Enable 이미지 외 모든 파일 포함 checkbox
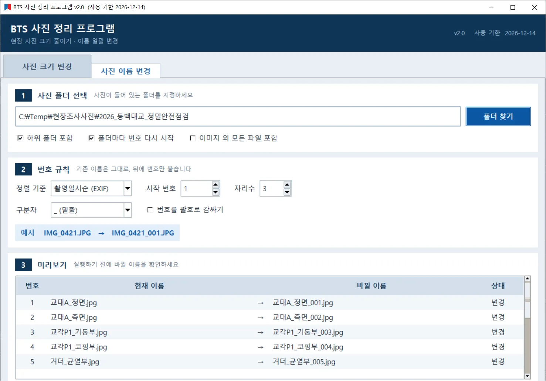The height and width of the screenshot is (381, 546). point(193,138)
